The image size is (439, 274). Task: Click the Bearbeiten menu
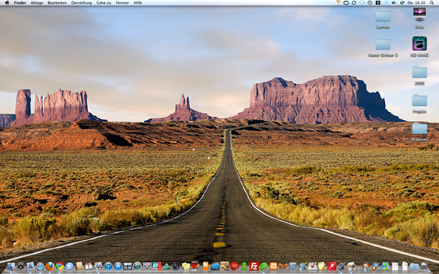click(x=57, y=3)
